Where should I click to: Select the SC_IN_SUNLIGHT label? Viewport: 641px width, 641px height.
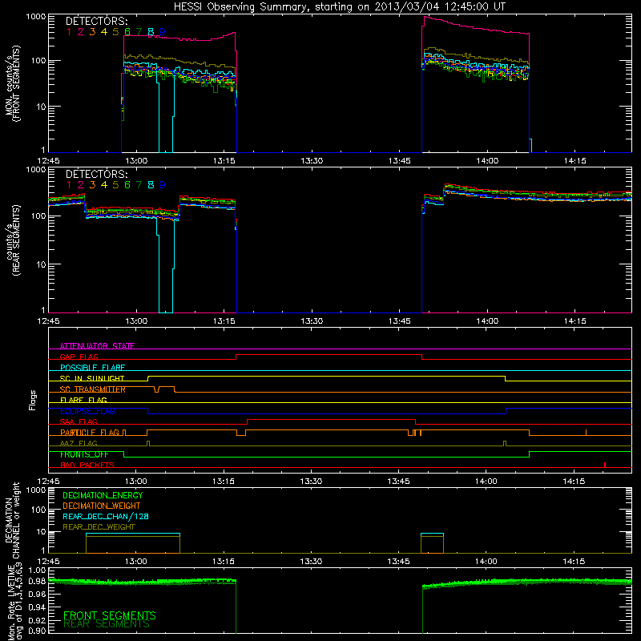92,378
